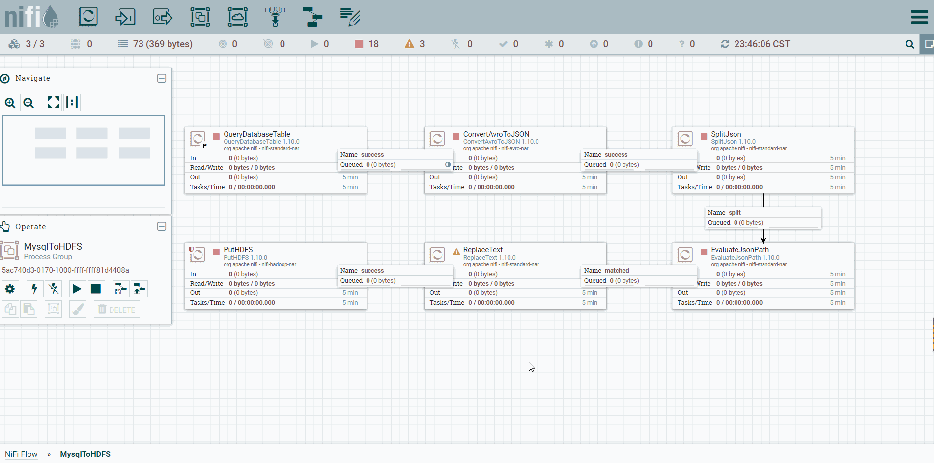Screen dimensions: 934x463
Task: Click the Zoom In magnifier button
Action: point(10,103)
